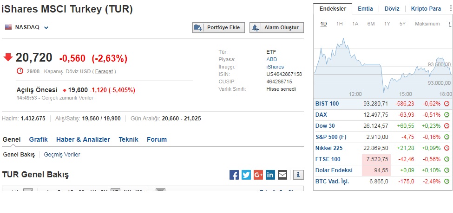Open Geçmiş Veriler sub-tab

click(62, 155)
